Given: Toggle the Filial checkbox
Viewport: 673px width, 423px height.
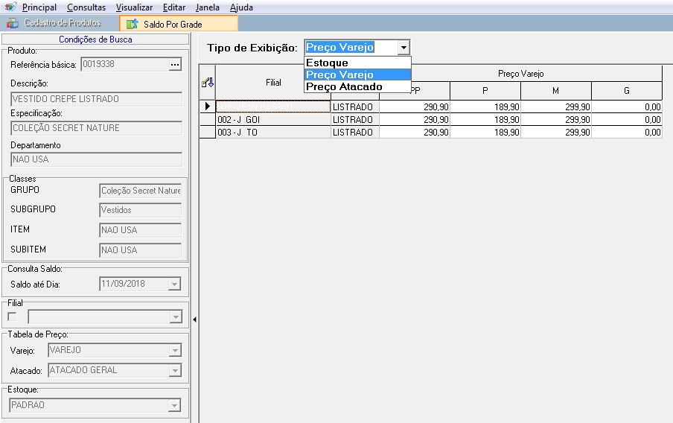Looking at the screenshot, I should point(12,317).
